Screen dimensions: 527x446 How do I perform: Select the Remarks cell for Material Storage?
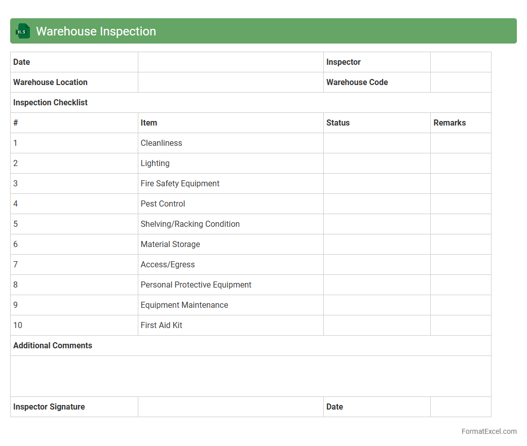pos(460,245)
